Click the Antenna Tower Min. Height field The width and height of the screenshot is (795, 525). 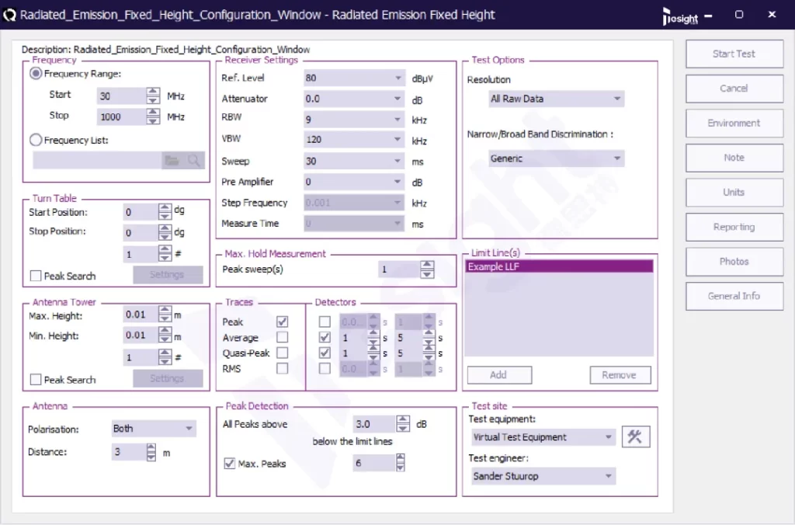tap(141, 335)
